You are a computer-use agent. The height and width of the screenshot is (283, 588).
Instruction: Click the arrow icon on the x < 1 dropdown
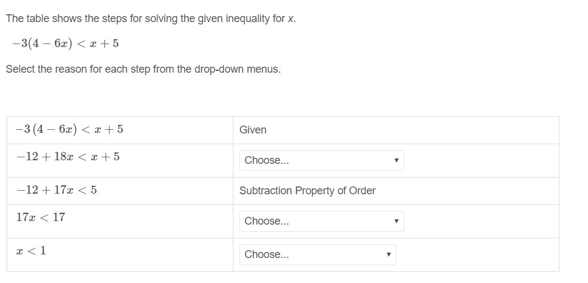click(x=389, y=254)
